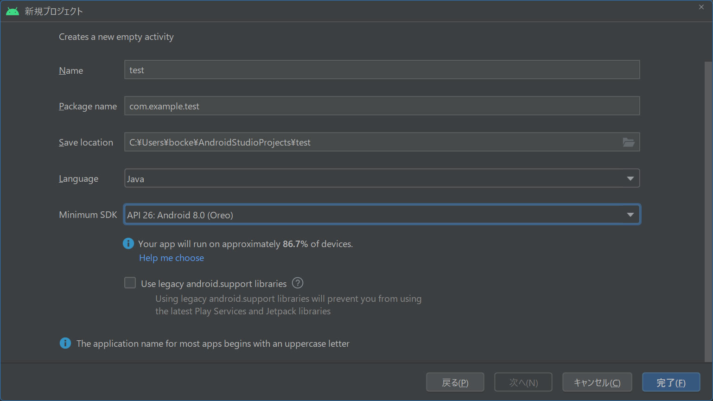Click the folder browse icon in Save location

pyautogui.click(x=628, y=142)
